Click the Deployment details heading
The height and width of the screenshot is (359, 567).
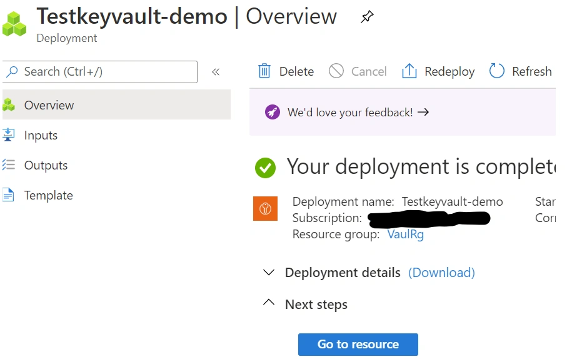pos(343,273)
